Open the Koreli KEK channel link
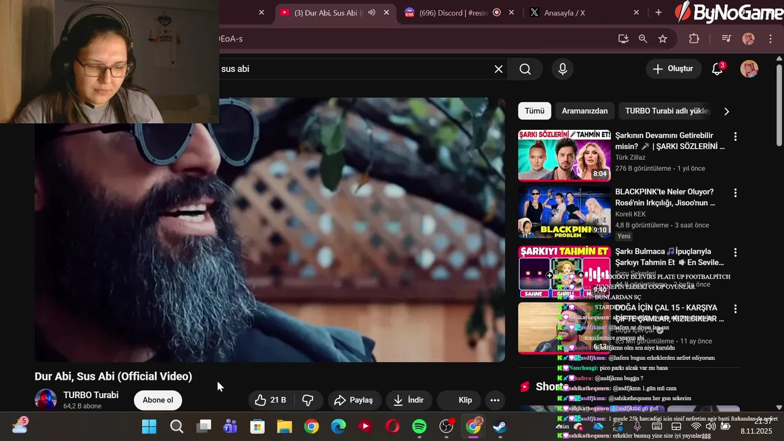Viewport: 784px width, 441px height. 630,214
